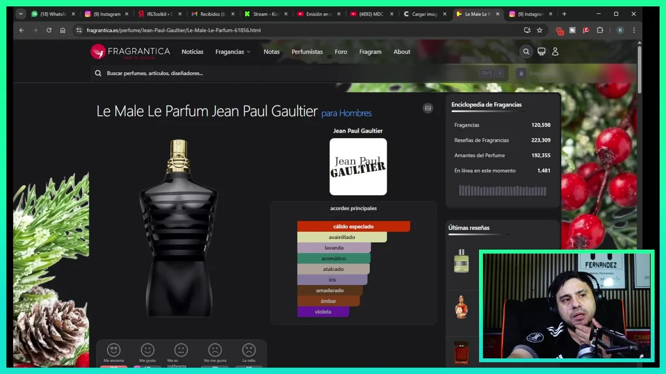Click the 'lavanda' accord bar

[x=334, y=248]
